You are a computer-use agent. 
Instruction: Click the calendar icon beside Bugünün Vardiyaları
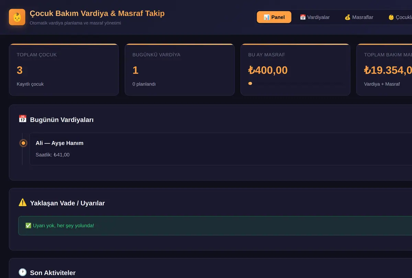pyautogui.click(x=23, y=119)
